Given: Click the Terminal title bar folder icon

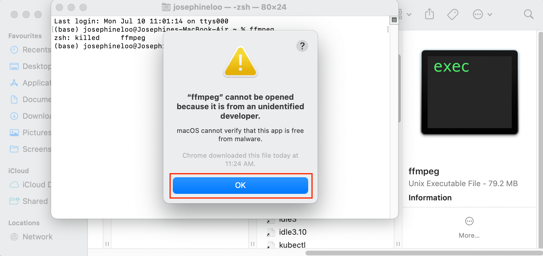Looking at the screenshot, I should coord(166,7).
